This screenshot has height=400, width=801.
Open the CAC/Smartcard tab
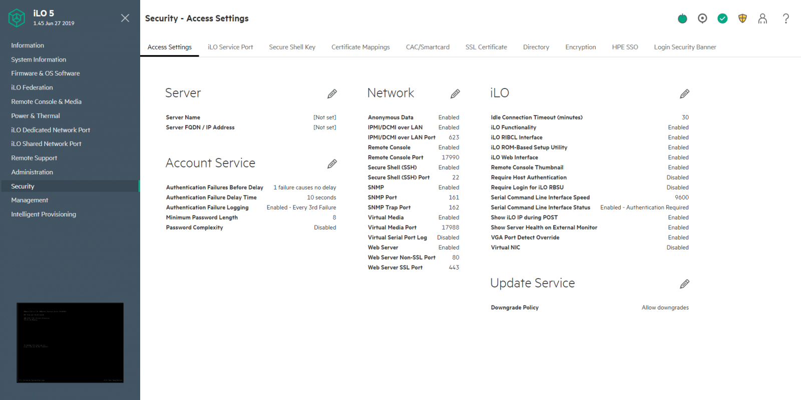428,47
